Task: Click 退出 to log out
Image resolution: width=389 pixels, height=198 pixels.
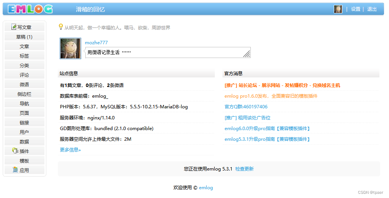Action: [x=372, y=9]
